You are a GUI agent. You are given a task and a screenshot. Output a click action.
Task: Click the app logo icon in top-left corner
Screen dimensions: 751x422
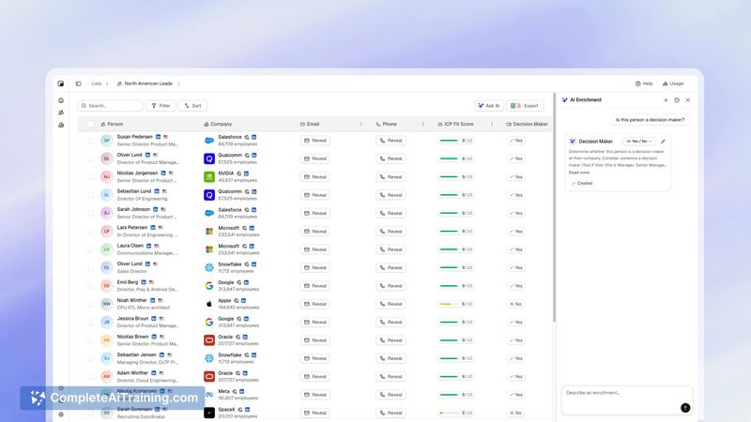tap(61, 83)
